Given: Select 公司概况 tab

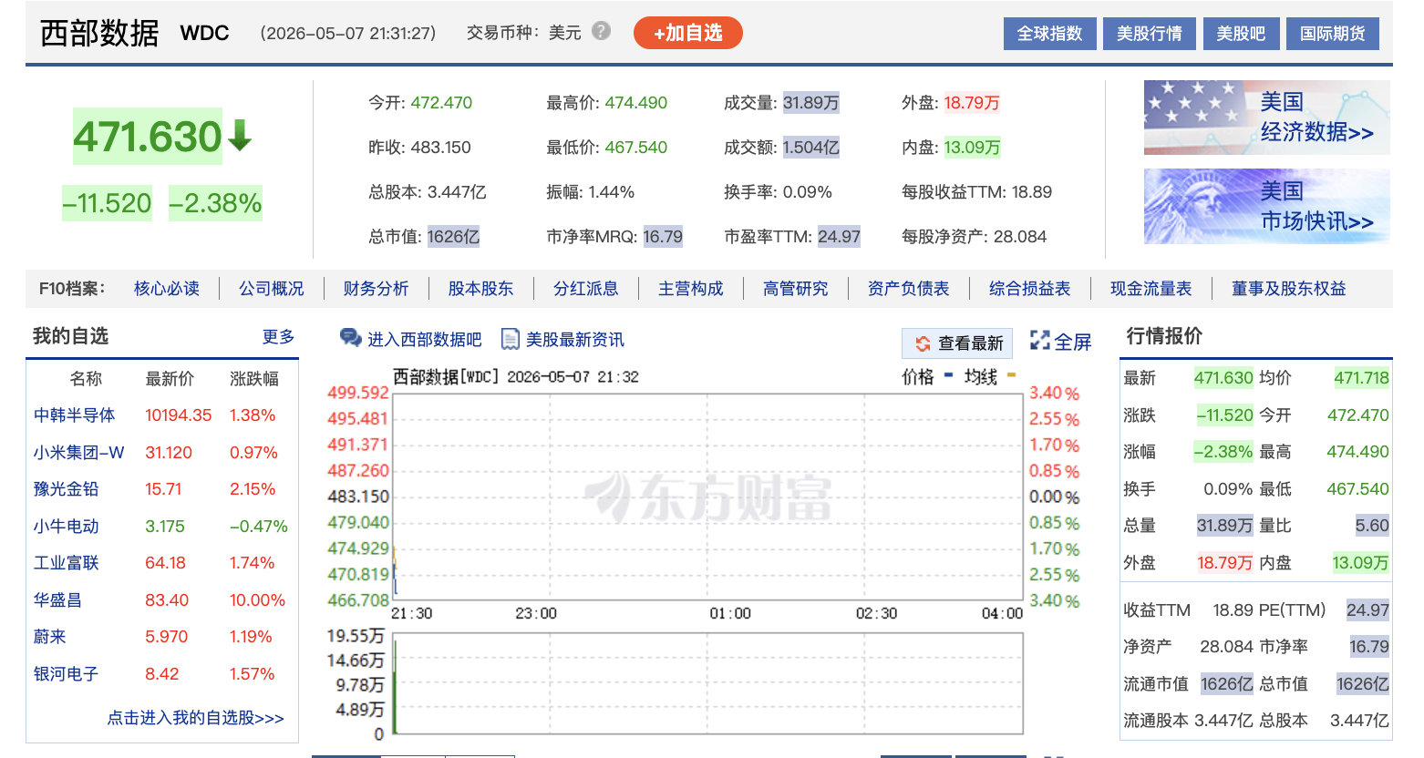Looking at the screenshot, I should point(272,289).
